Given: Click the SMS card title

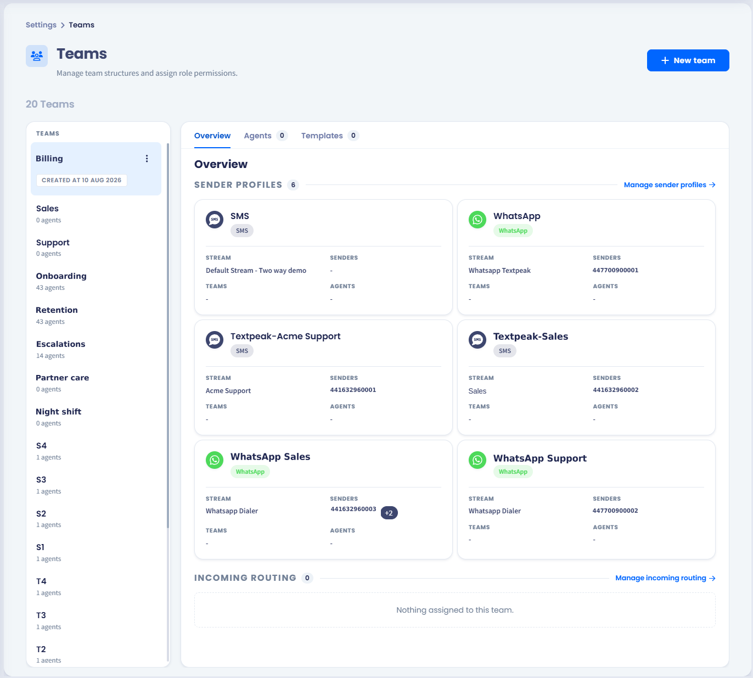Looking at the screenshot, I should [x=240, y=216].
